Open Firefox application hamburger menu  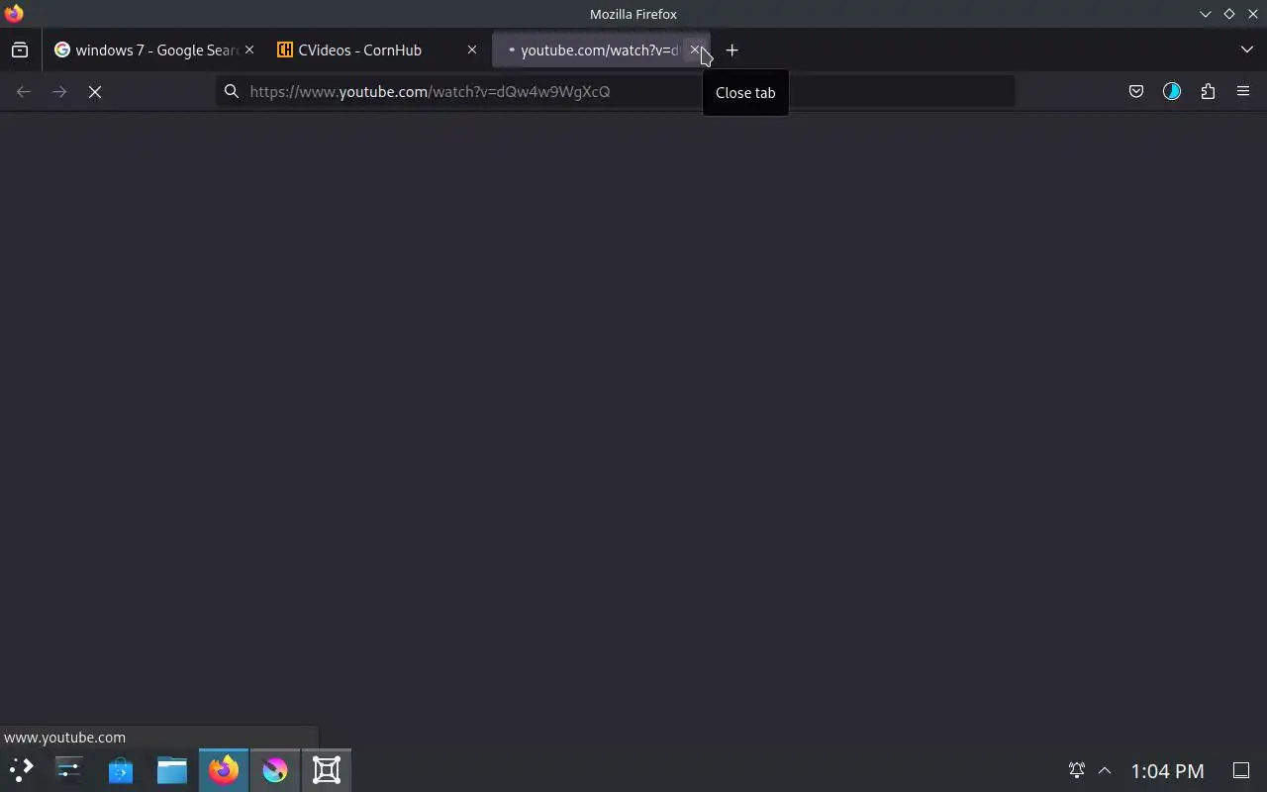click(1243, 91)
